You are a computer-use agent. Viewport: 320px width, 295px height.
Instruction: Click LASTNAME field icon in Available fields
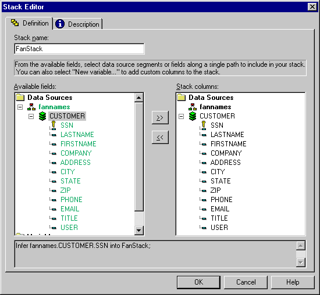point(53,135)
